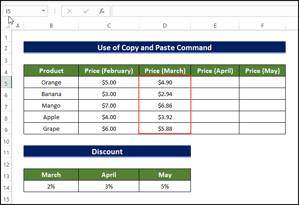Open the Insert Function fx icon

pos(102,11)
